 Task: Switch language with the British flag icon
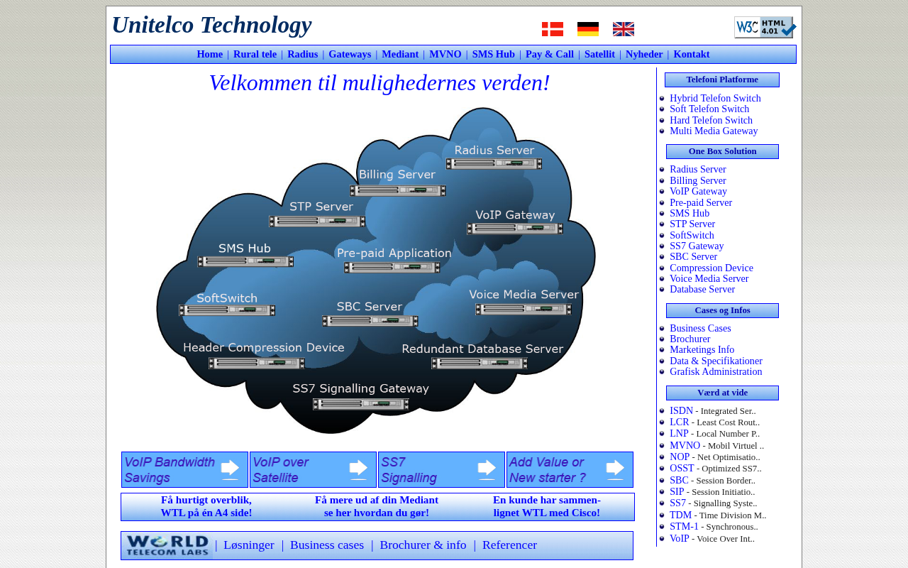624,29
